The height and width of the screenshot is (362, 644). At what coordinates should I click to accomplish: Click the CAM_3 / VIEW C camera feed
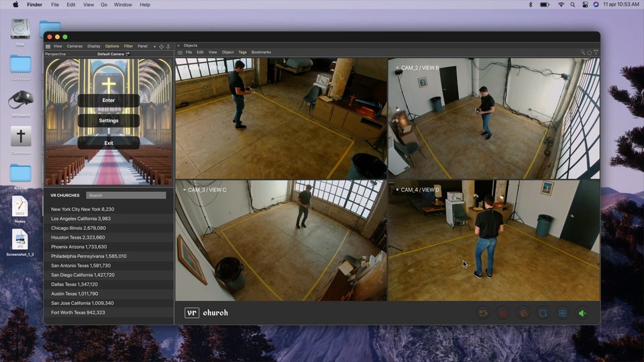click(281, 241)
